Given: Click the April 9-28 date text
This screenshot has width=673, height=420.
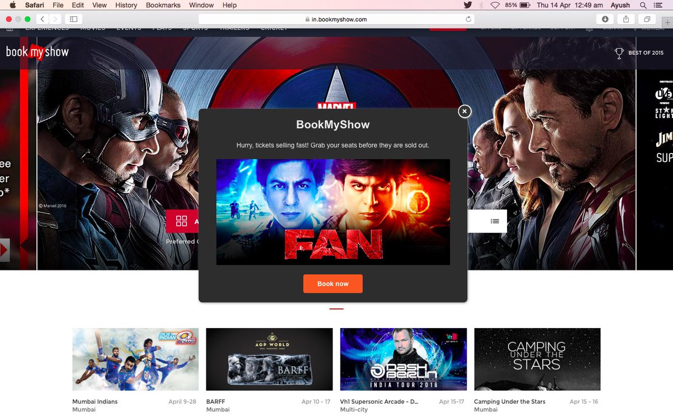Looking at the screenshot, I should [x=182, y=402].
